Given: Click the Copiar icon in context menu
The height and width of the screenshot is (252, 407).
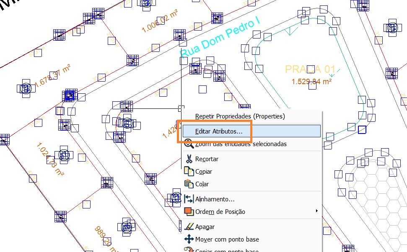Looking at the screenshot, I should click(x=189, y=172).
